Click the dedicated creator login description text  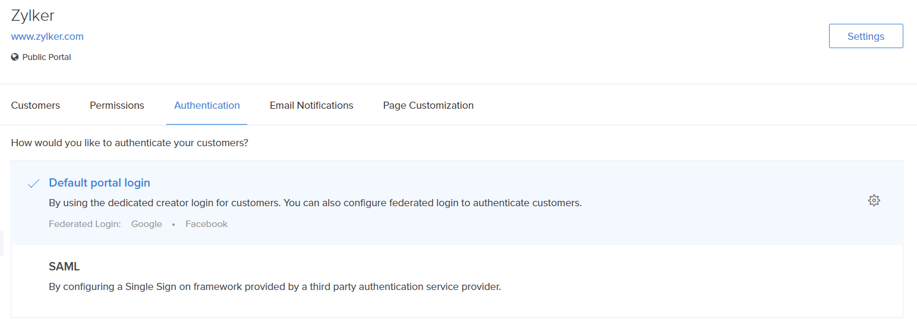315,203
